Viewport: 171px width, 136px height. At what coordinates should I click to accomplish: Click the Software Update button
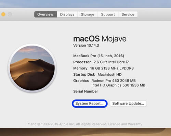(128, 103)
